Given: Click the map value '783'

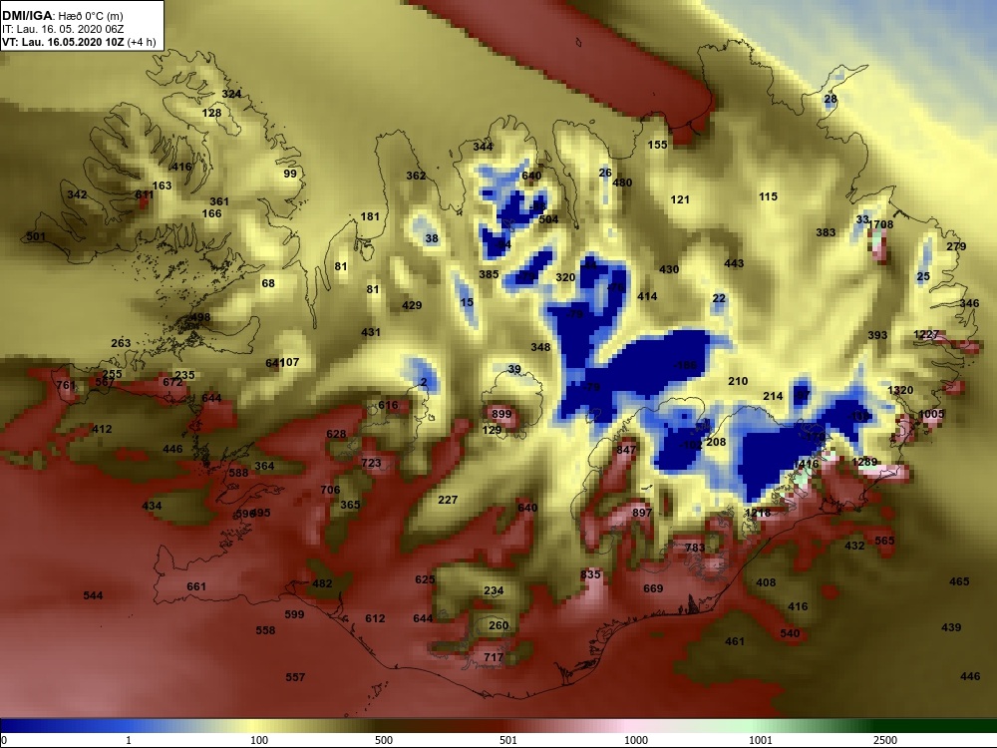Looking at the screenshot, I should pos(695,548).
